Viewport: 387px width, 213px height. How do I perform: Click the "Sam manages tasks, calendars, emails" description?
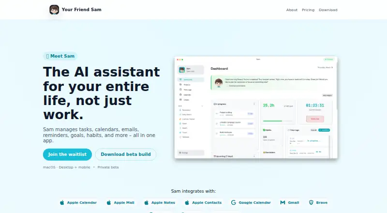[x=99, y=135]
